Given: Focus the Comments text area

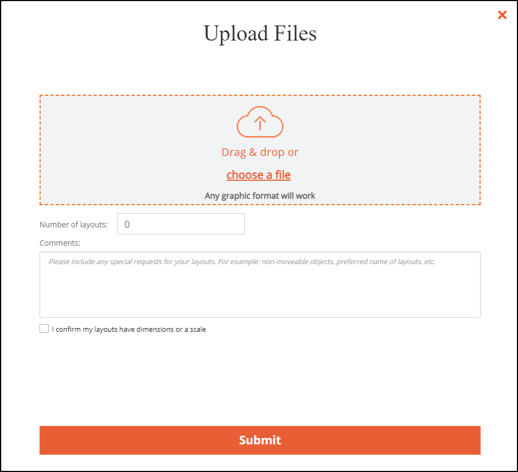Looking at the screenshot, I should point(260,285).
